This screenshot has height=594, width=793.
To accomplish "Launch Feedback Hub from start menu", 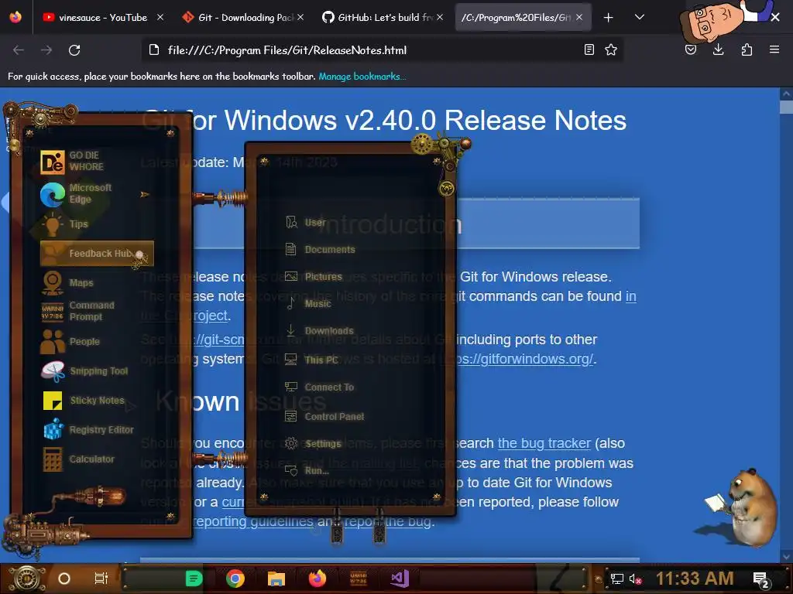I will point(97,254).
